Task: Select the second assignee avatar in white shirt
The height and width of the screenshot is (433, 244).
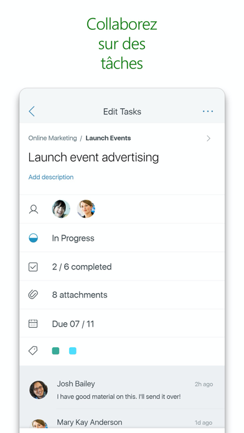Action: (x=86, y=209)
